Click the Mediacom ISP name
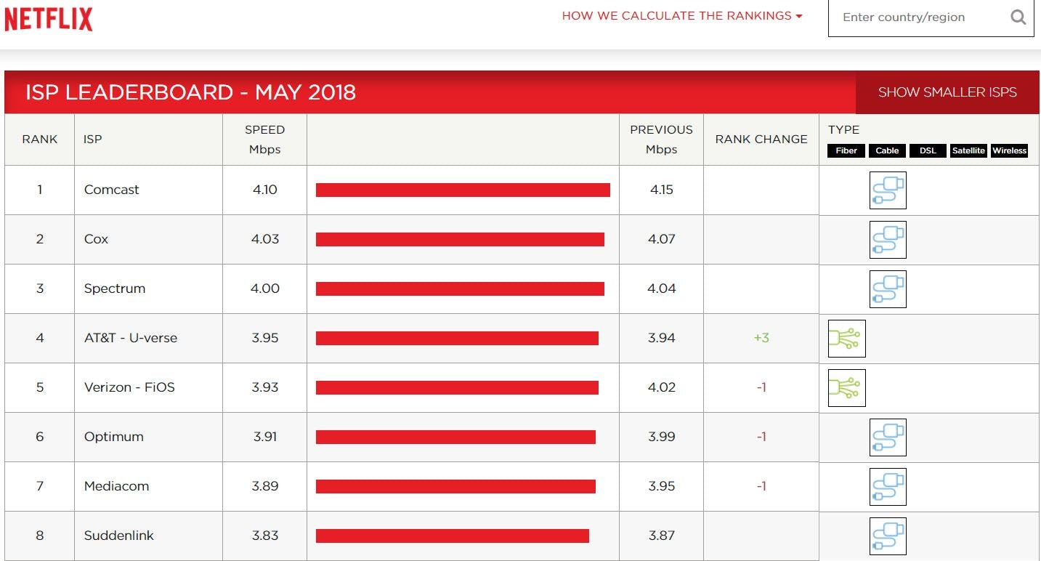 (x=117, y=486)
